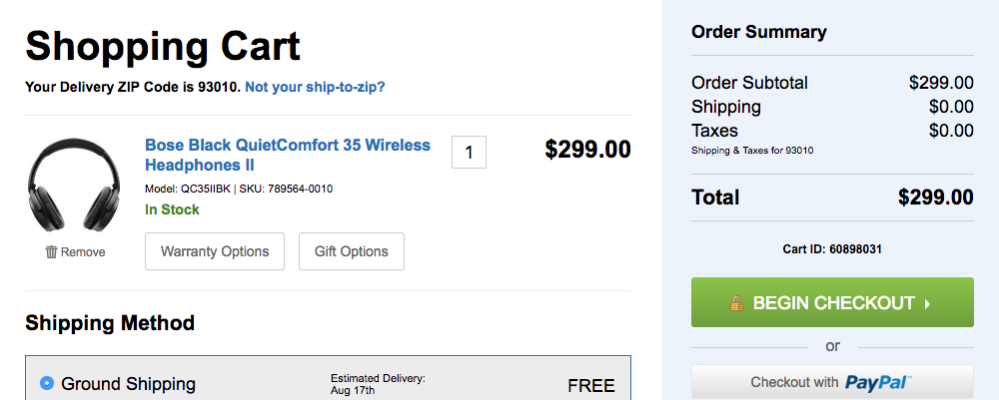The height and width of the screenshot is (400, 999).
Task: Open the Bose QuietComfort 35 product title link
Action: point(288,155)
